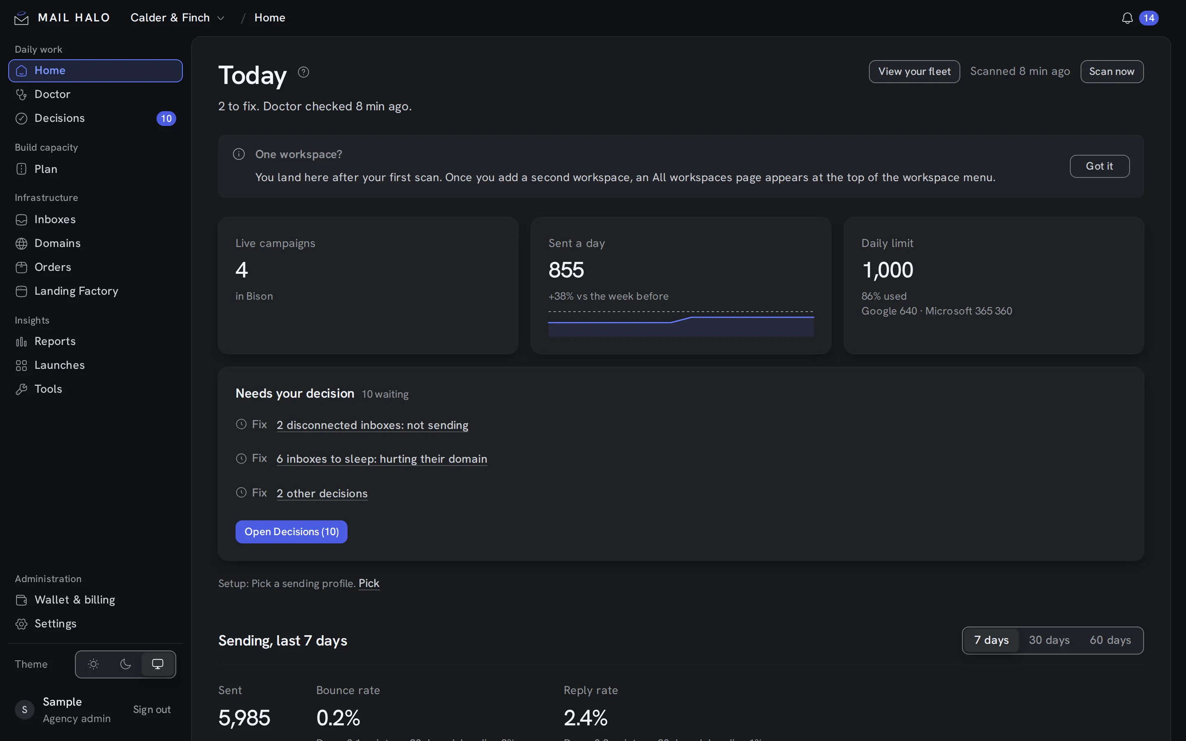This screenshot has width=1186, height=741.
Task: Click Home in the breadcrumb
Action: 270,18
